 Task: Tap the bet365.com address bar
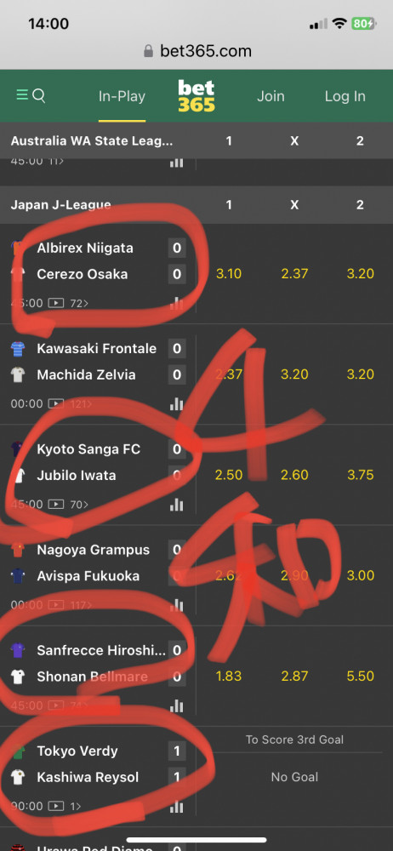click(196, 52)
